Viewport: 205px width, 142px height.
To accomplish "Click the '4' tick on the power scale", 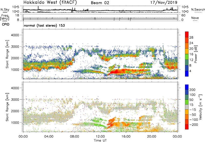I will [190, 71].
